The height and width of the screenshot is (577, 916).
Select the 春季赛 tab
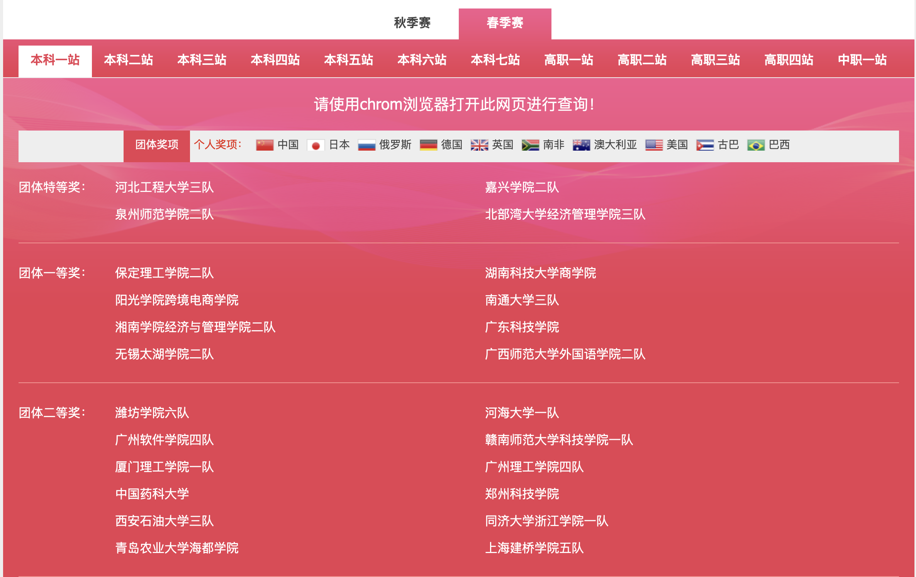(x=505, y=23)
